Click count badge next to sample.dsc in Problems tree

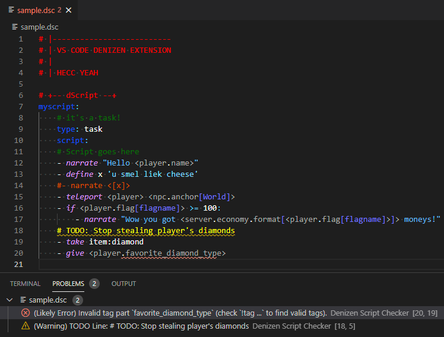click(x=77, y=300)
